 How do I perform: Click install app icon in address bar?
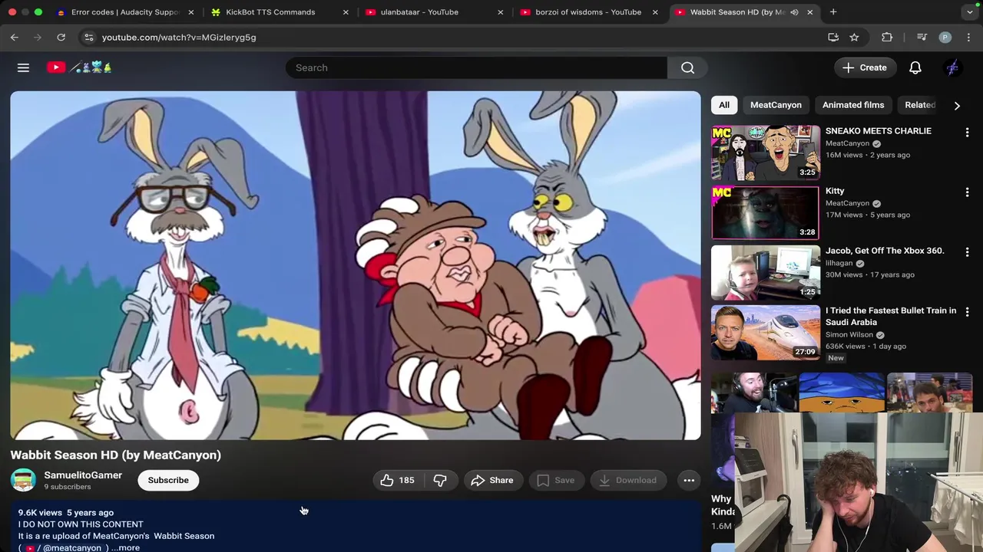tap(833, 37)
